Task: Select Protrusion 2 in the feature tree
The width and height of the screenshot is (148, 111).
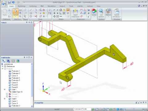Action: click(16, 73)
